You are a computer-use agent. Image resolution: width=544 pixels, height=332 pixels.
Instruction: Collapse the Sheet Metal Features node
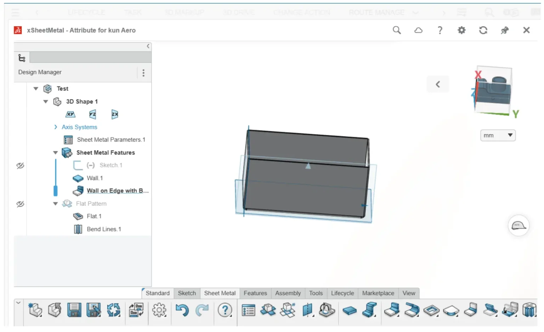click(55, 153)
